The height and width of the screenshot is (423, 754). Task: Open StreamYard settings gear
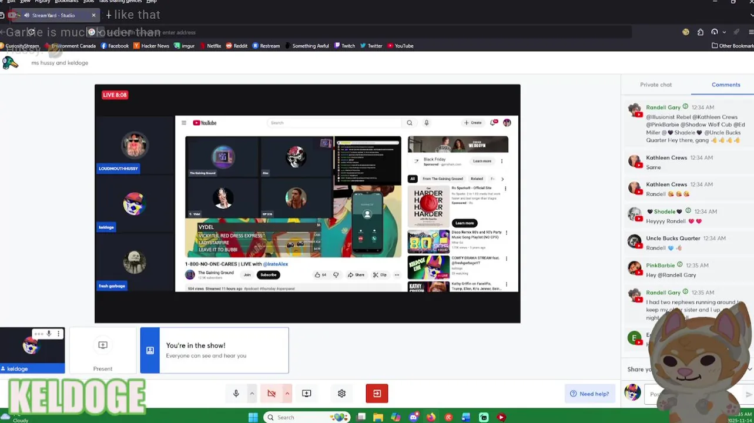click(341, 394)
